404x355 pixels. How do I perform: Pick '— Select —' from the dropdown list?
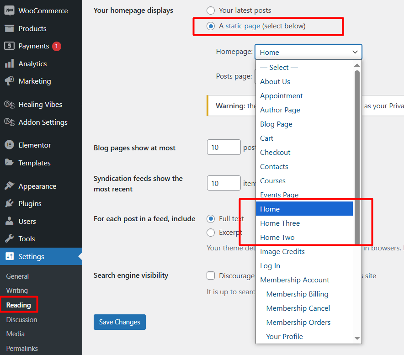click(x=304, y=68)
